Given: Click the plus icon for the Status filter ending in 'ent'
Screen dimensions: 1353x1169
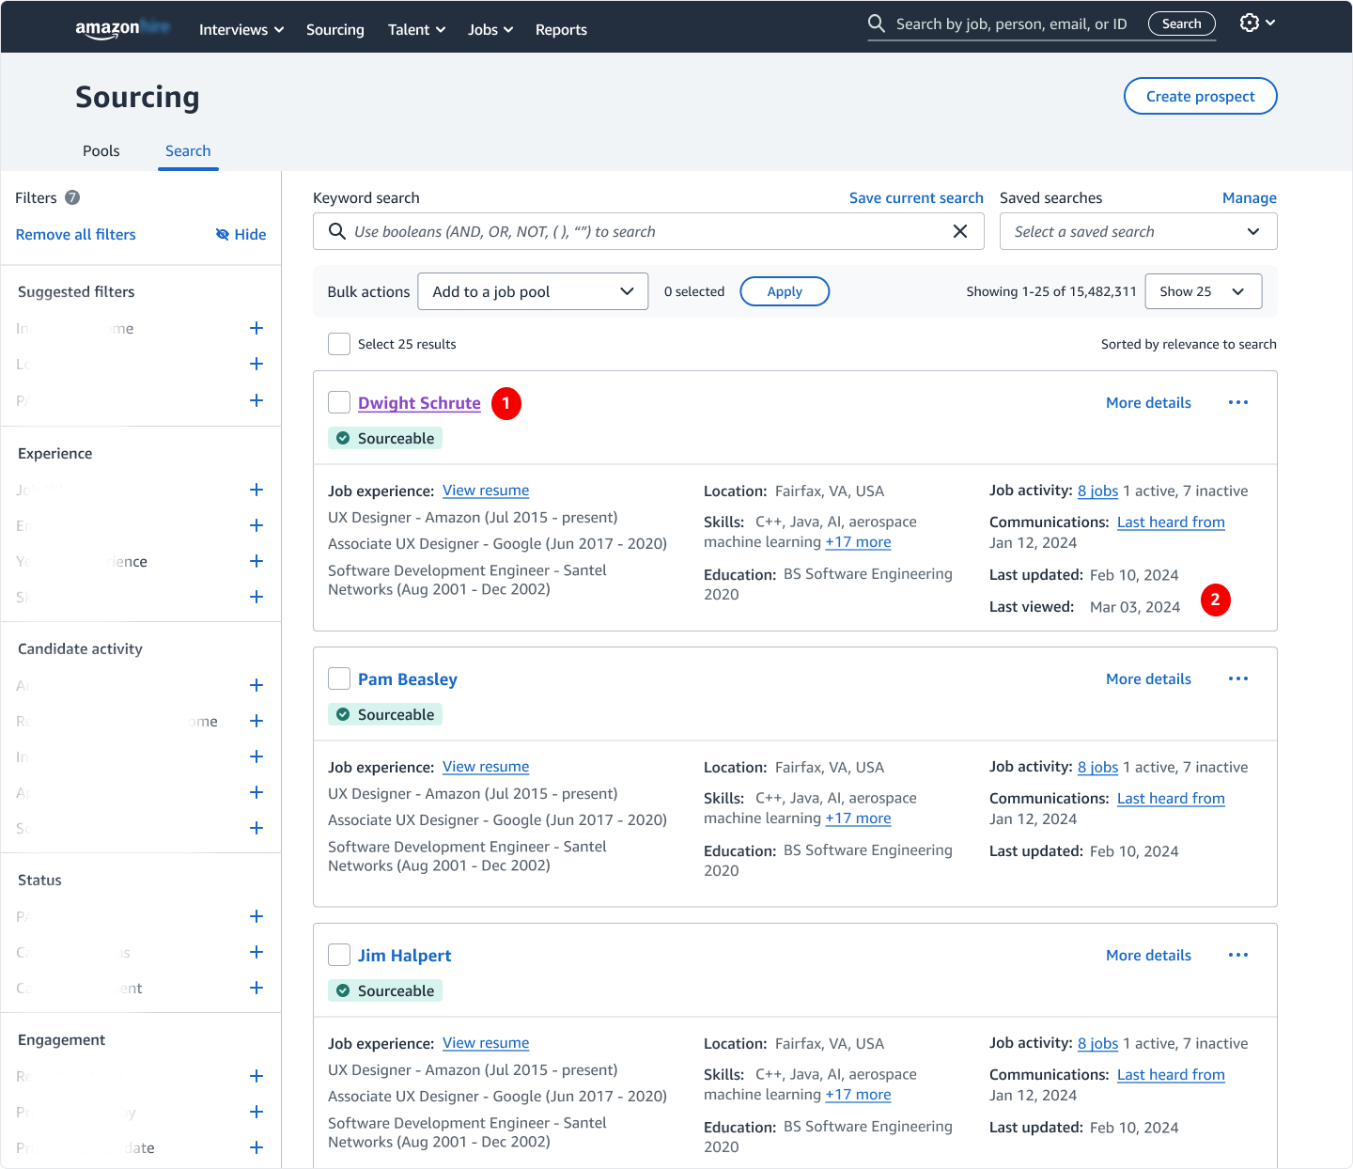Looking at the screenshot, I should coord(257,988).
